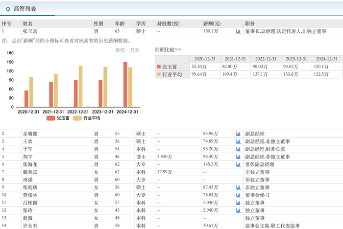Click 贾伟林's salary history icon

tap(238, 195)
